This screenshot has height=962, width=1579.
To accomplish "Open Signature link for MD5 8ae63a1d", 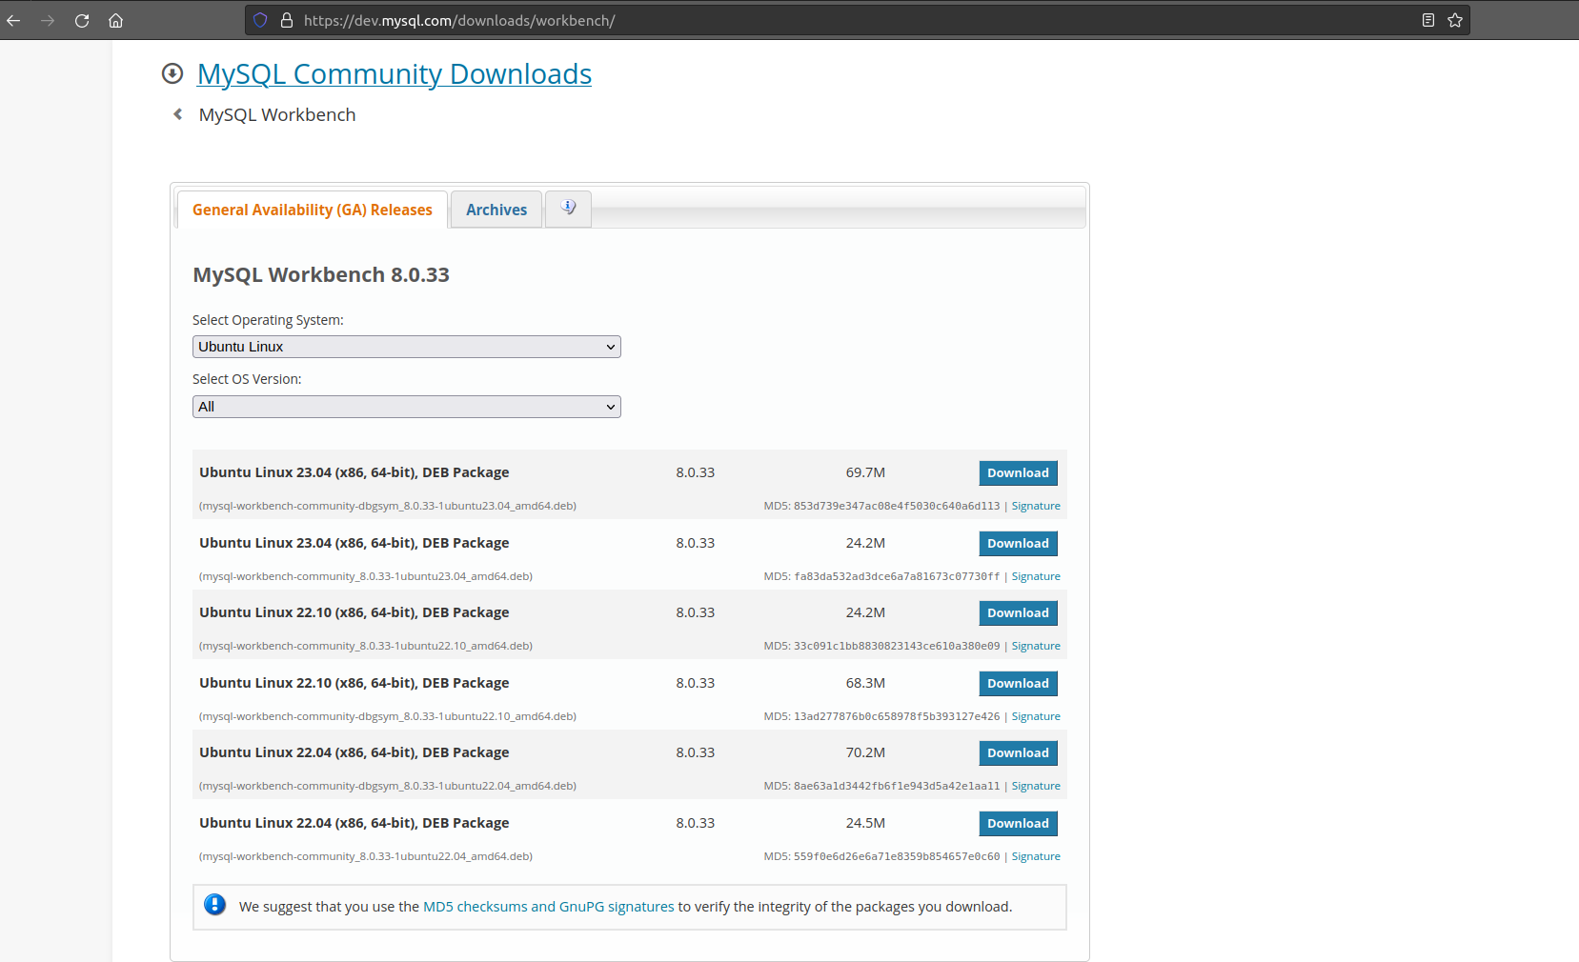I will pyautogui.click(x=1036, y=786).
